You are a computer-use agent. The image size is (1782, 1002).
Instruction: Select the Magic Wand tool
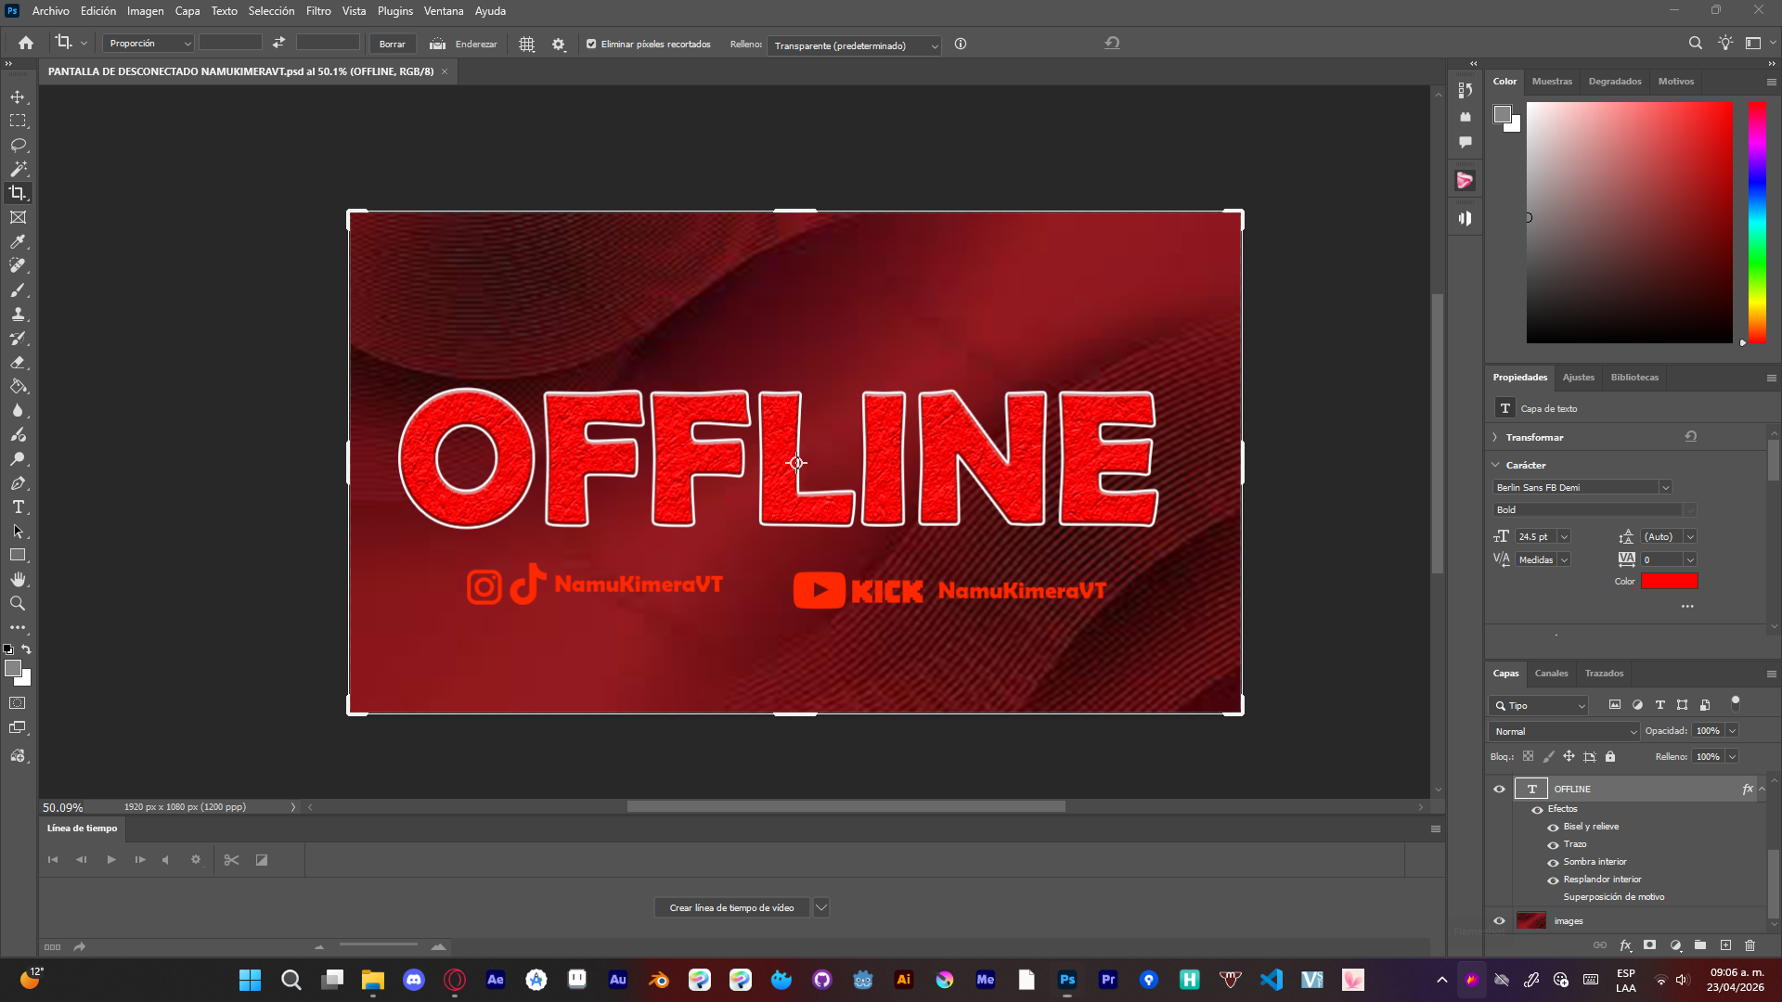click(x=18, y=169)
